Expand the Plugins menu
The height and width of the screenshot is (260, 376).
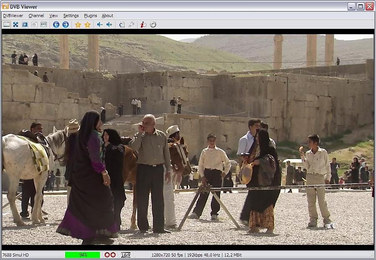click(90, 15)
